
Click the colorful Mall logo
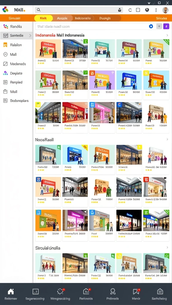click(5, 9)
